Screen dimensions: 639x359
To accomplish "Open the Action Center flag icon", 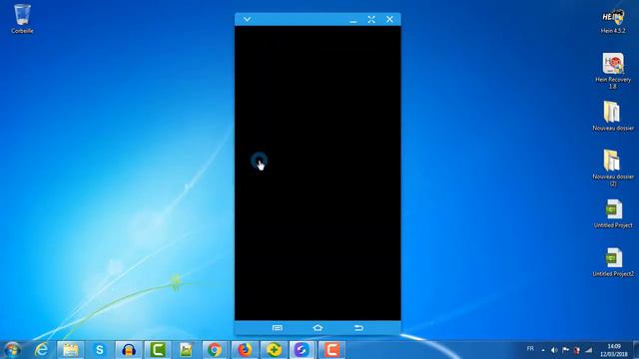I will click(566, 350).
